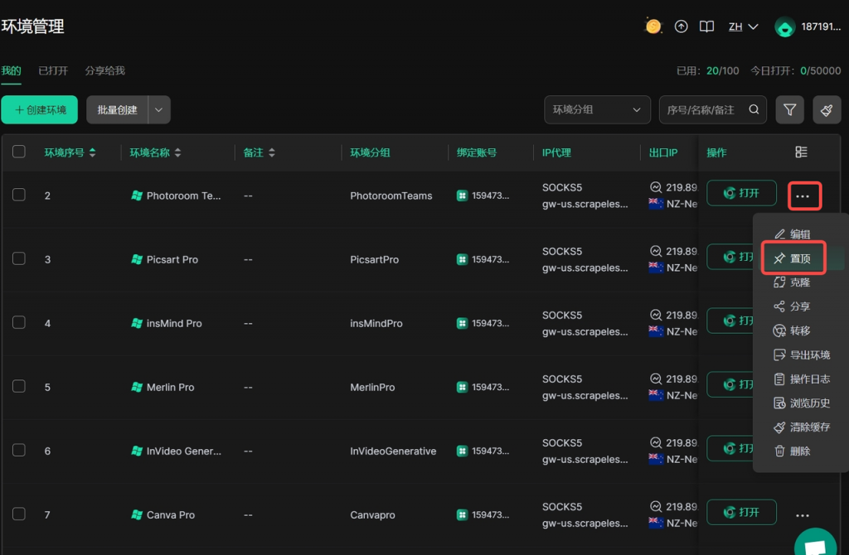Tick the Merlin Pro row checkbox

tap(19, 386)
